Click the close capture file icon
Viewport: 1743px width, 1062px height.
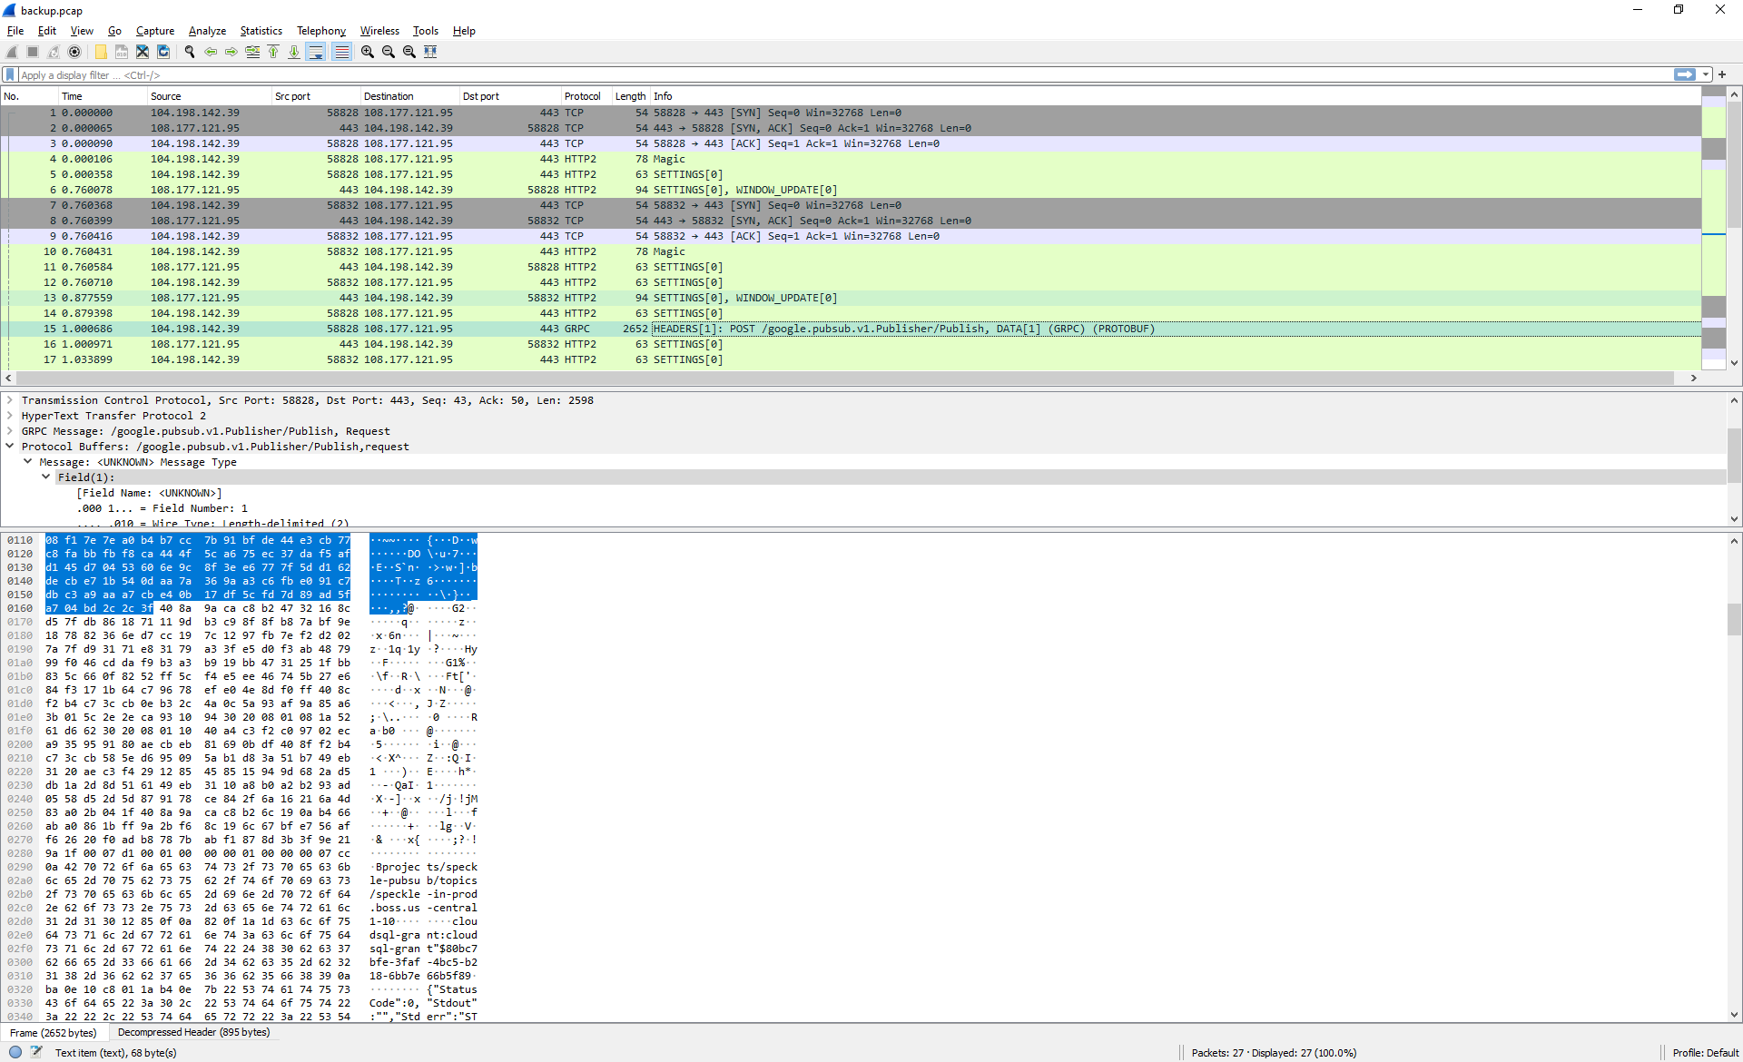coord(143,52)
